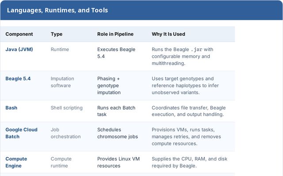Open the Beagle 5.4 component link
Screen dimensions: 283x176
pyautogui.click(x=18, y=79)
